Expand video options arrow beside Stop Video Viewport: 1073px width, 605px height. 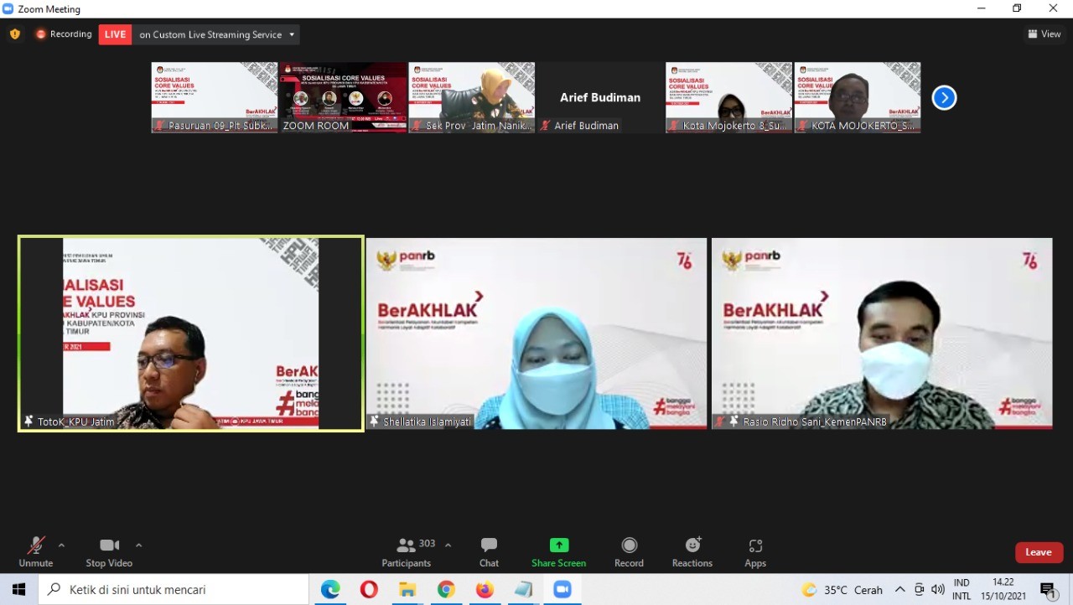click(138, 546)
